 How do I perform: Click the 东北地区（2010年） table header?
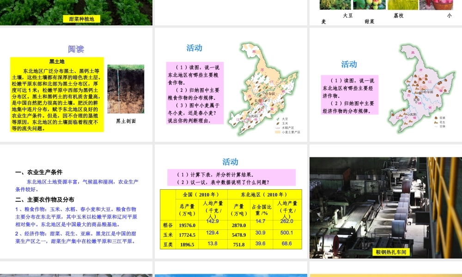point(264,194)
